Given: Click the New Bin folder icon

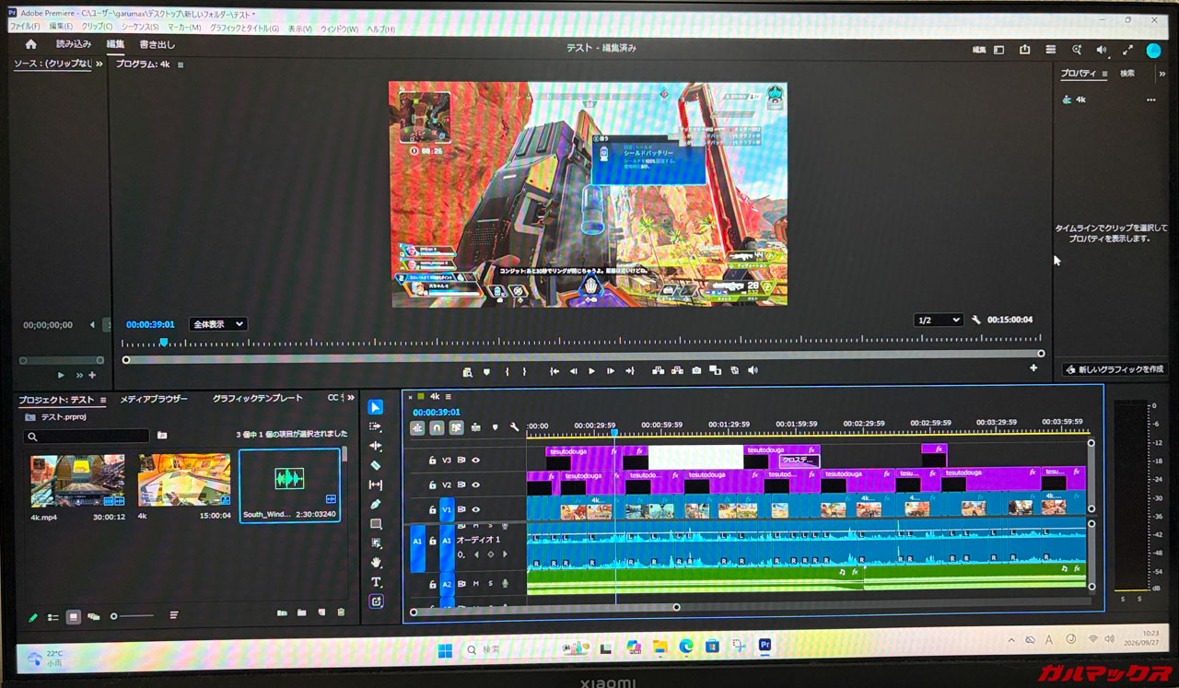Looking at the screenshot, I should 301,612.
